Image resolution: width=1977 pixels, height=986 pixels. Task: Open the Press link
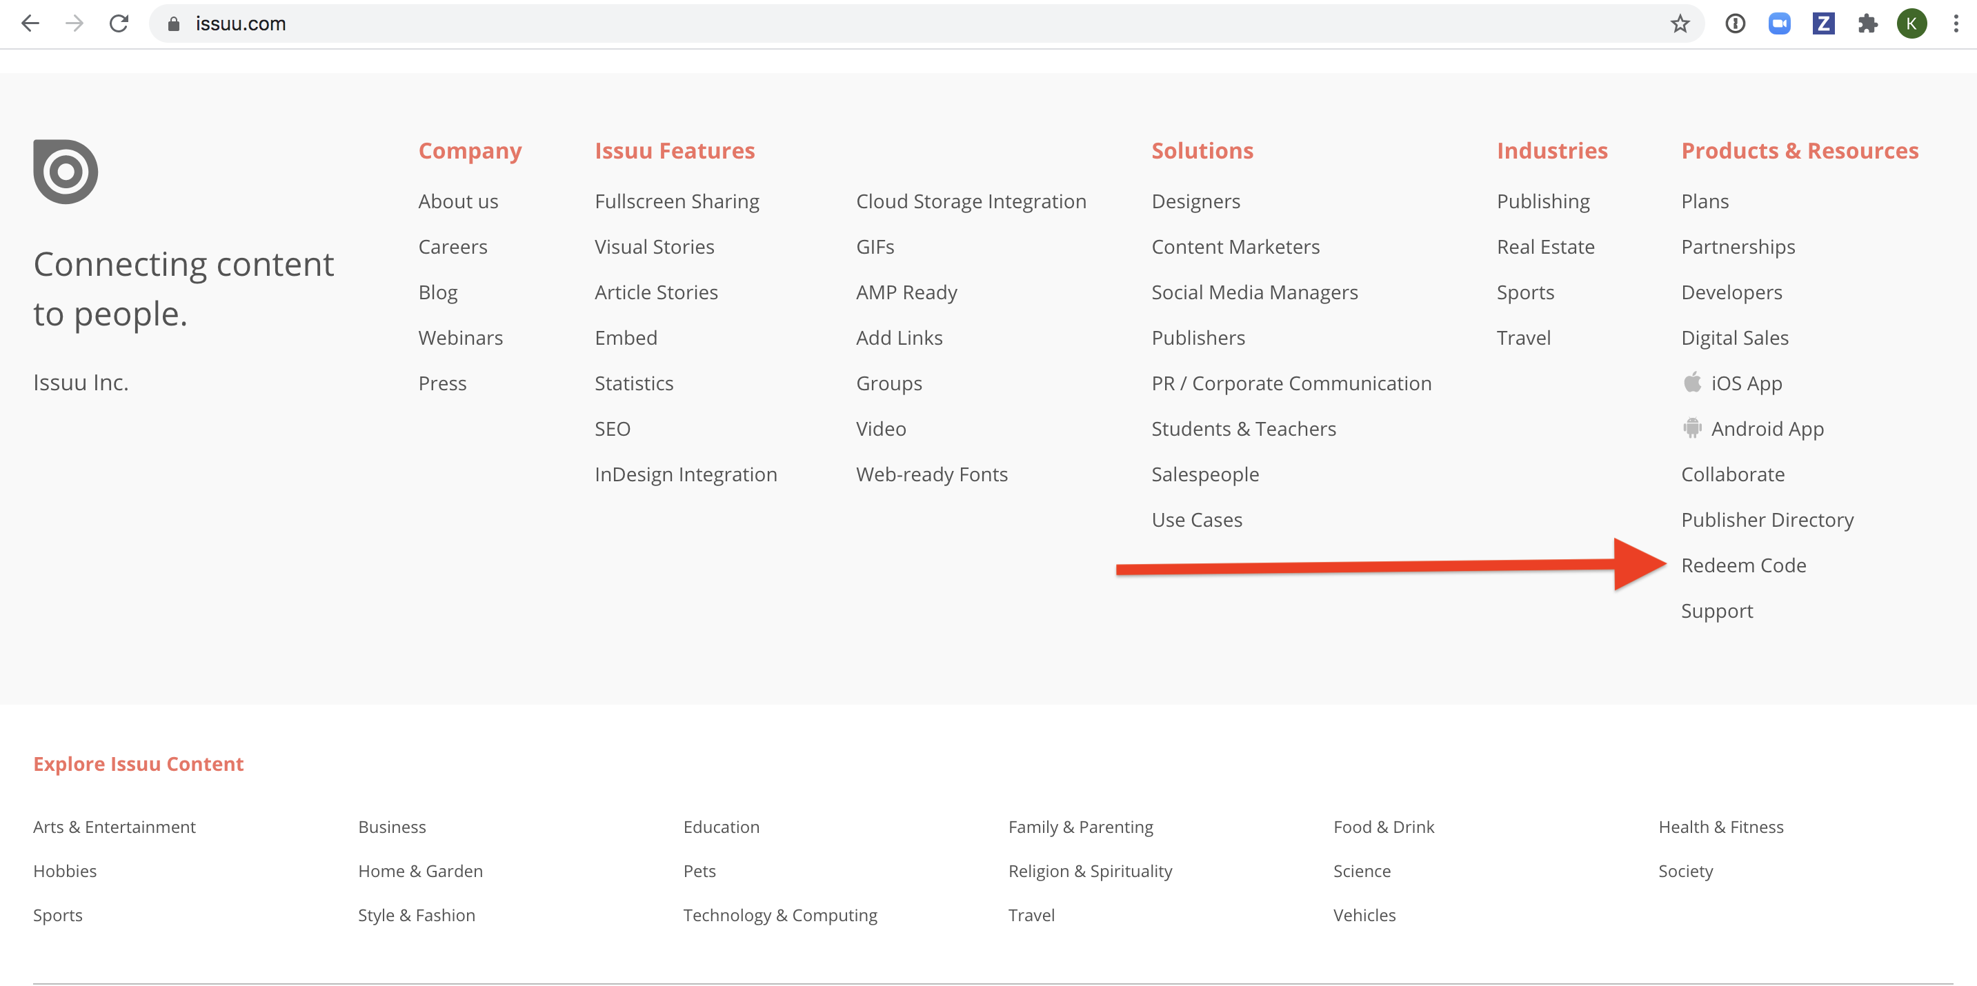443,383
